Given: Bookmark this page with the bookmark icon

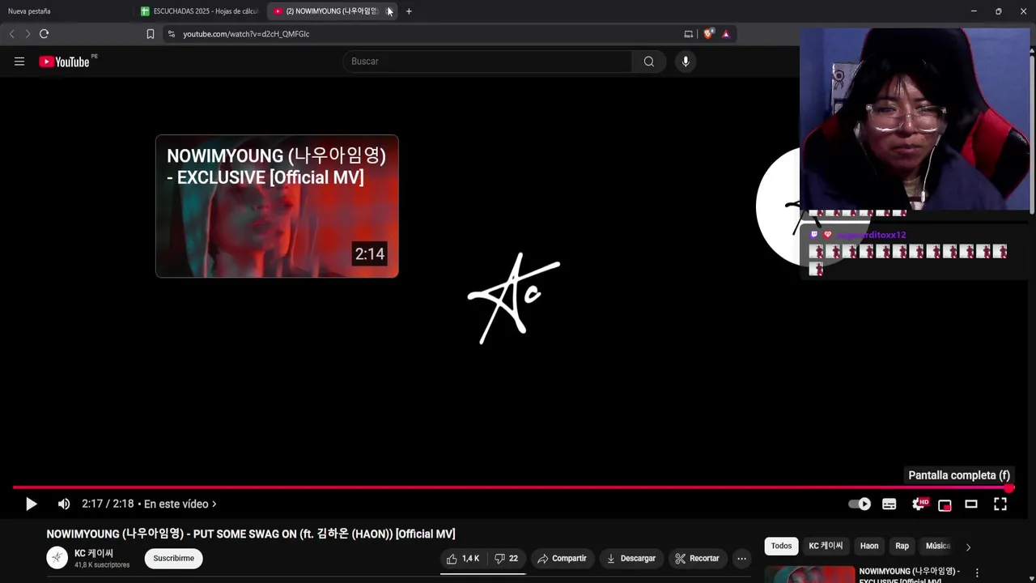Looking at the screenshot, I should pos(150,34).
